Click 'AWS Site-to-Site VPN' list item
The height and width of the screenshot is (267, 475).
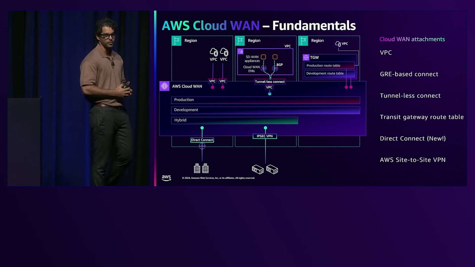pyautogui.click(x=412, y=160)
